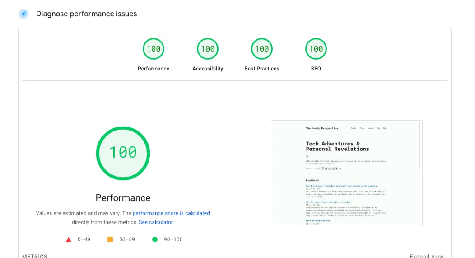Open the 'performance score is calculated' link
475x258 pixels.
coord(171,213)
